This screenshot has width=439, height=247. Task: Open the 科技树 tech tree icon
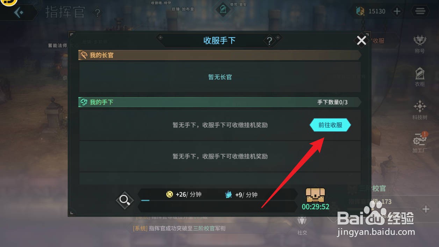(420, 110)
